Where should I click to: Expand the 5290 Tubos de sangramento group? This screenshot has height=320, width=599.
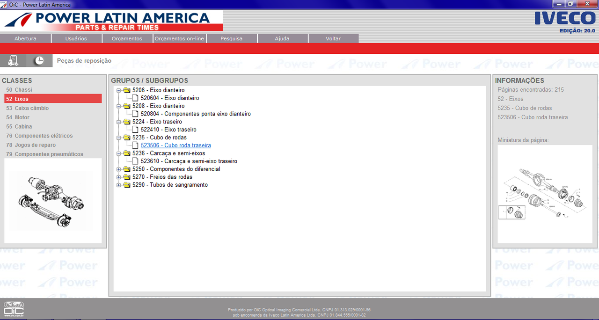click(x=118, y=185)
